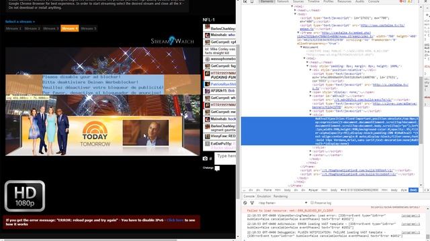Click the wassuphomebo user avatar in chat
The width and height of the screenshot is (430, 241).
(208, 59)
